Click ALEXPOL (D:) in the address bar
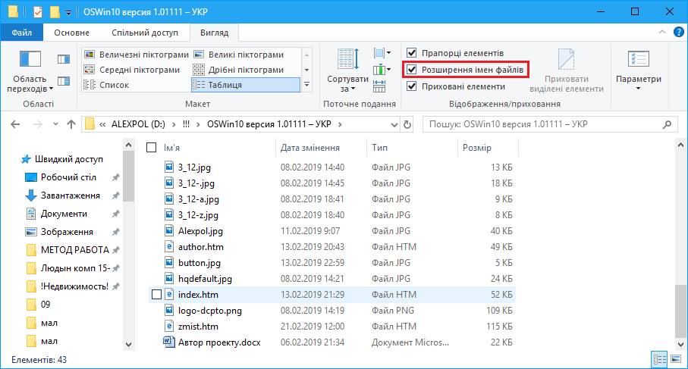Screen dimensions: 688x369 (x=138, y=124)
